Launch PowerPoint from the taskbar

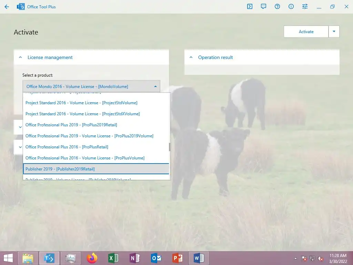pos(178,258)
